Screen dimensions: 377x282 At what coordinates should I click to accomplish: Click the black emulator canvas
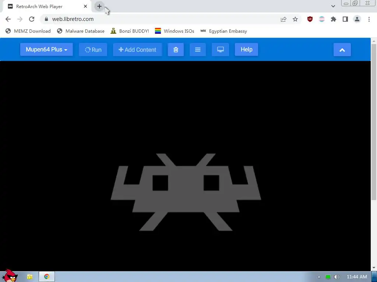pyautogui.click(x=186, y=166)
